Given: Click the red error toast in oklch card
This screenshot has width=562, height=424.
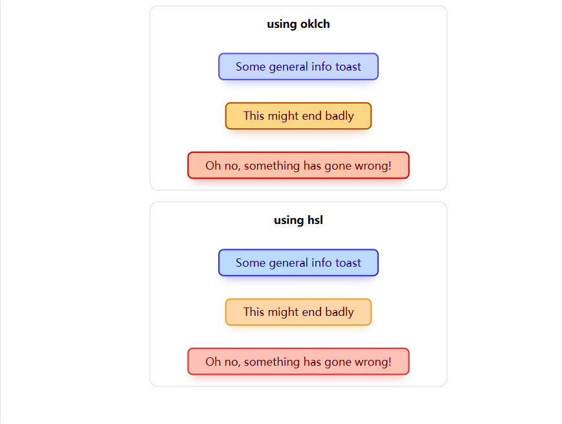Looking at the screenshot, I should 298,165.
